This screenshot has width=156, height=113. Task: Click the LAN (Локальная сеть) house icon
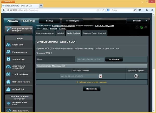[x=9, y=110]
